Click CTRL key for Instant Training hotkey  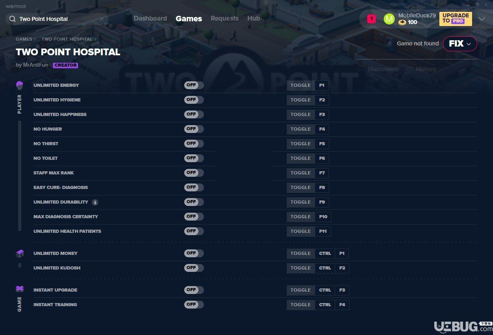(325, 305)
